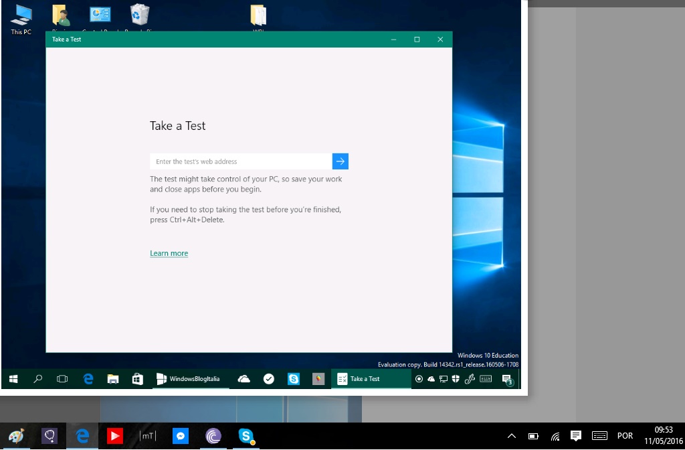Image resolution: width=685 pixels, height=450 pixels.
Task: Open File Explorer in inner taskbar
Action: pyautogui.click(x=113, y=379)
